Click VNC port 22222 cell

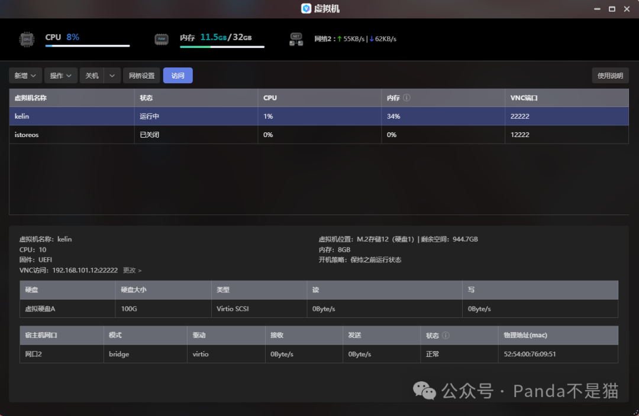(x=566, y=116)
